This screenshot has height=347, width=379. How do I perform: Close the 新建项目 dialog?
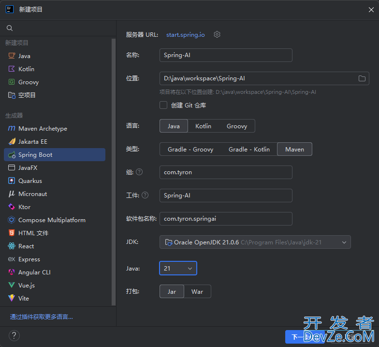coord(371,10)
